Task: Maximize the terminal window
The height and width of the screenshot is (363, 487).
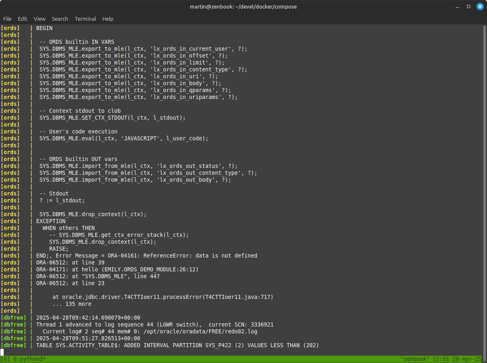Action: [x=468, y=6]
